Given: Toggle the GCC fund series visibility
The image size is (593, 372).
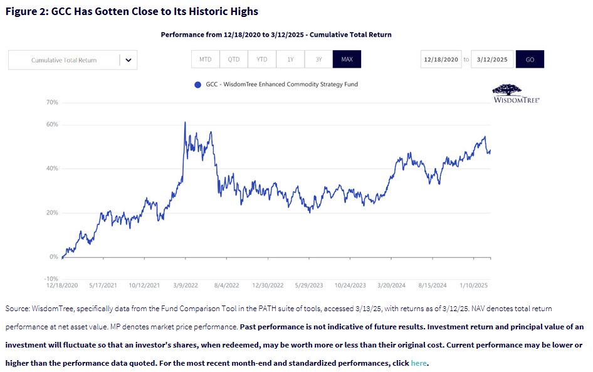Looking at the screenshot, I should [x=198, y=85].
